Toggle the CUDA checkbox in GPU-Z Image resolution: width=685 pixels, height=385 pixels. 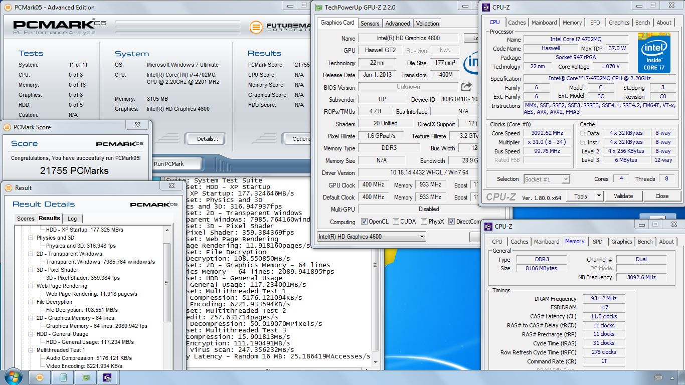[x=396, y=222]
